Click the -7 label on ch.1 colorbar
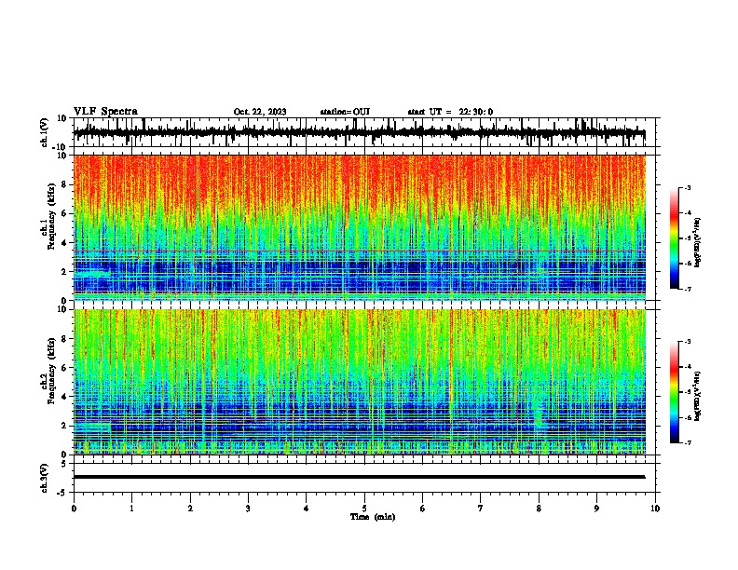Screen dimensions: 738x570 click(x=688, y=289)
